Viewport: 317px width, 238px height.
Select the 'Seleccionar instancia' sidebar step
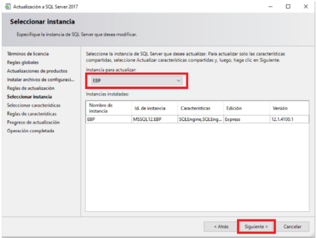(x=30, y=97)
